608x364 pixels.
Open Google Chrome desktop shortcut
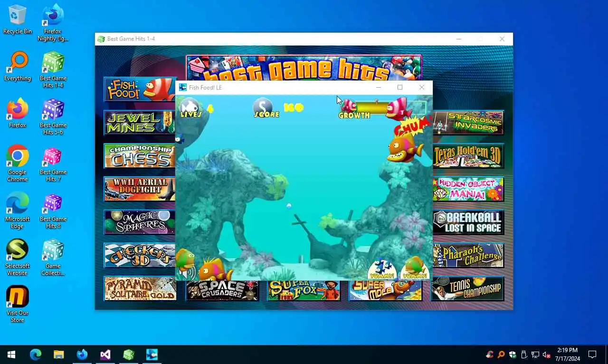click(x=18, y=164)
